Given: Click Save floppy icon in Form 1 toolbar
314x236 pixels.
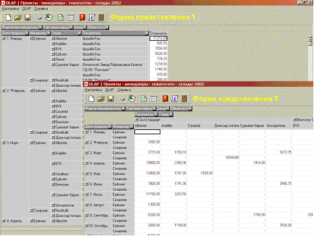Looking at the screenshot, I should click(28, 17).
